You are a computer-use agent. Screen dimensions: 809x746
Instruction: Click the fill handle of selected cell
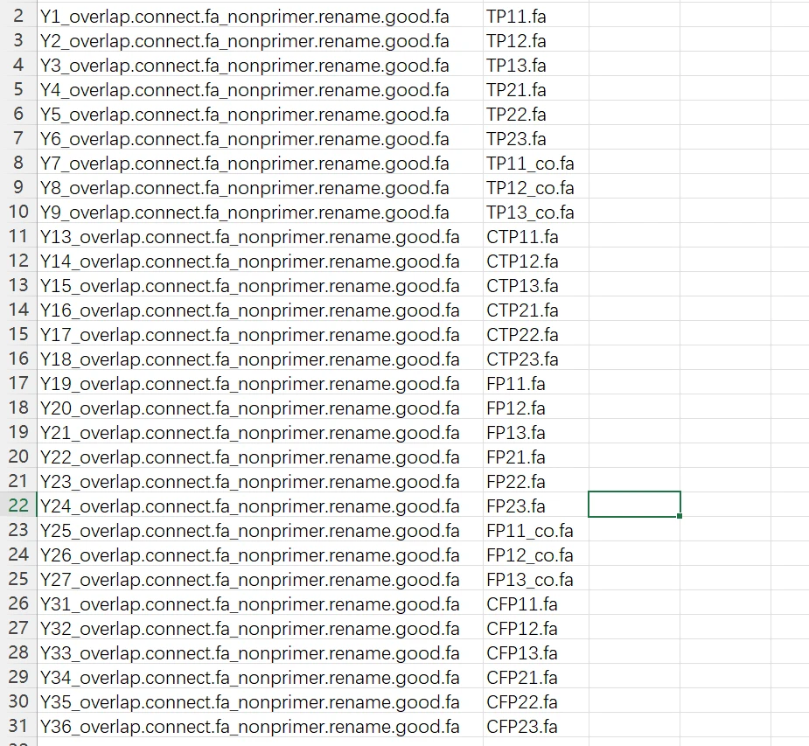point(680,516)
